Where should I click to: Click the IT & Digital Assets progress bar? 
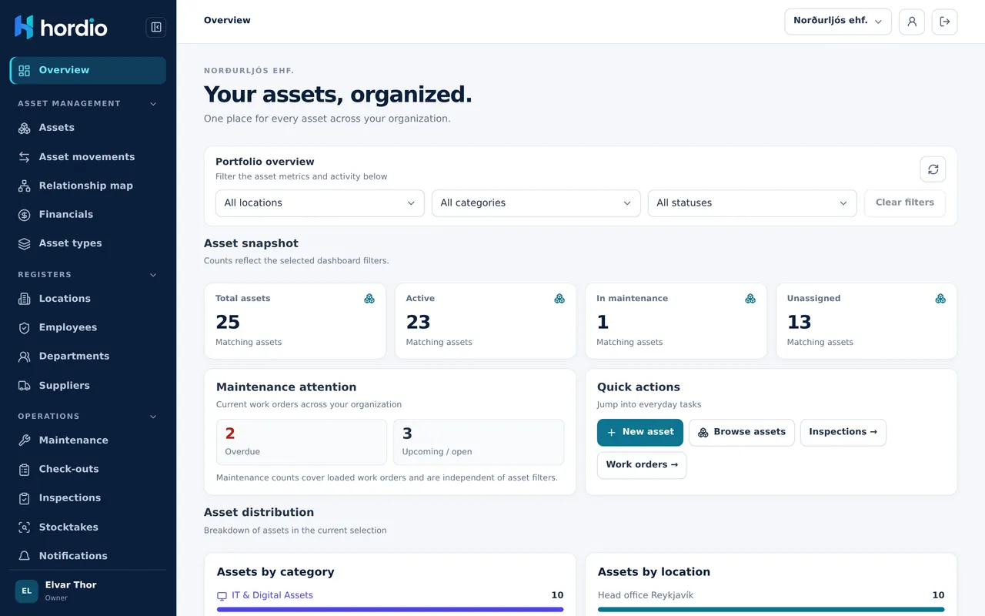[390, 609]
